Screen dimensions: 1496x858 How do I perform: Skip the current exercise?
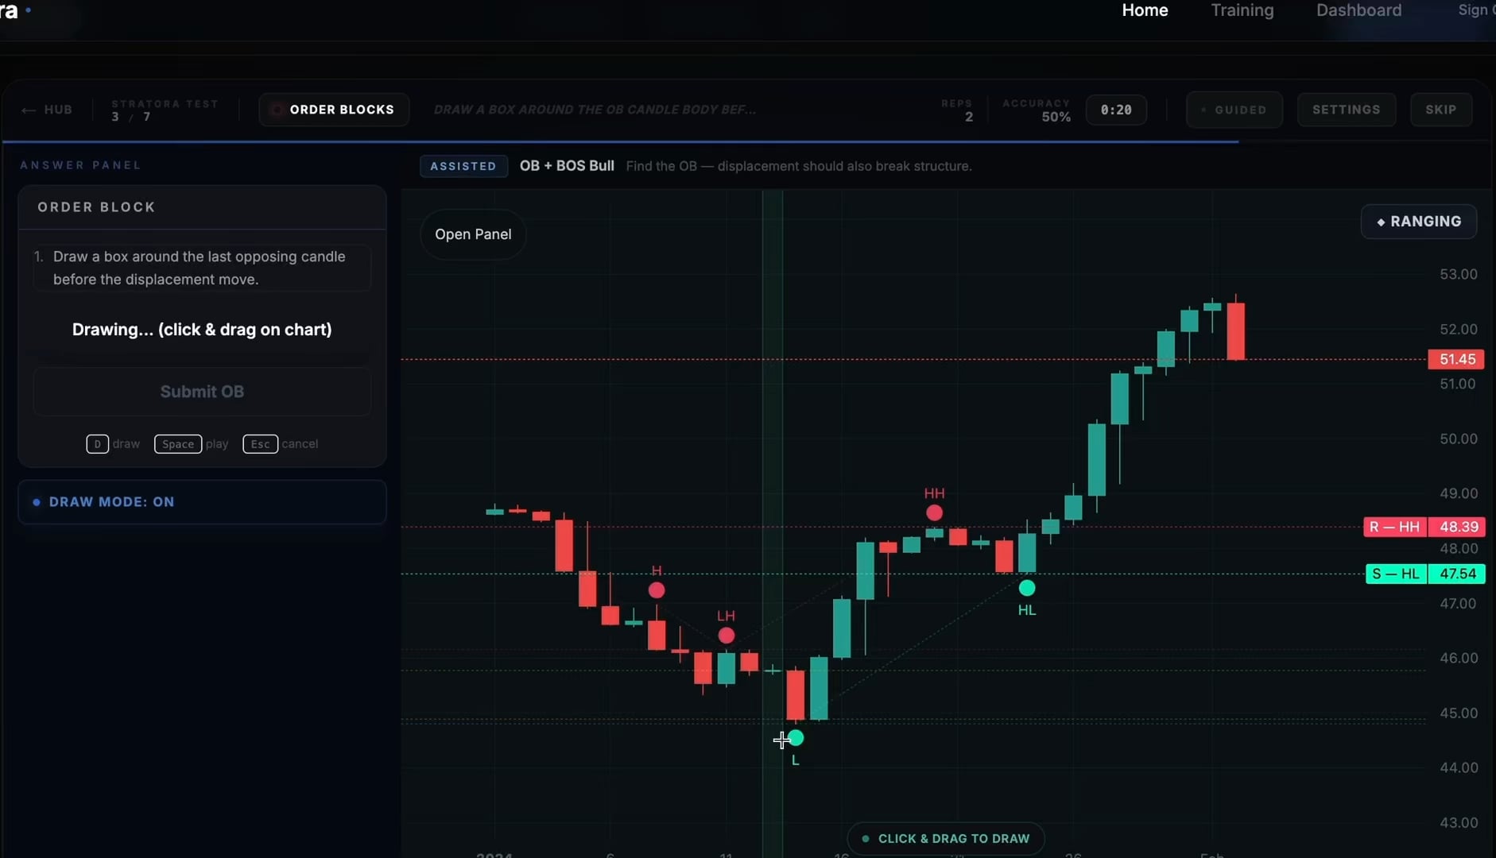(1440, 110)
